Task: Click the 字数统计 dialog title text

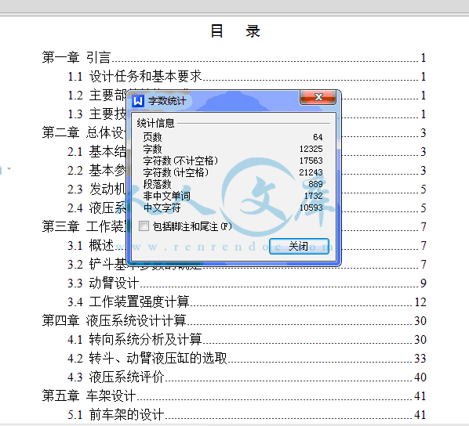Action: coord(167,101)
